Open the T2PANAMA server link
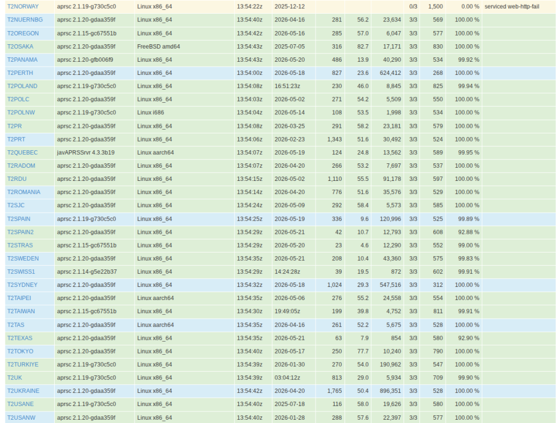The image size is (560, 423). click(22, 60)
